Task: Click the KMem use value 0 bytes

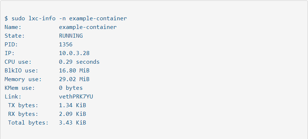Action: [71, 88]
